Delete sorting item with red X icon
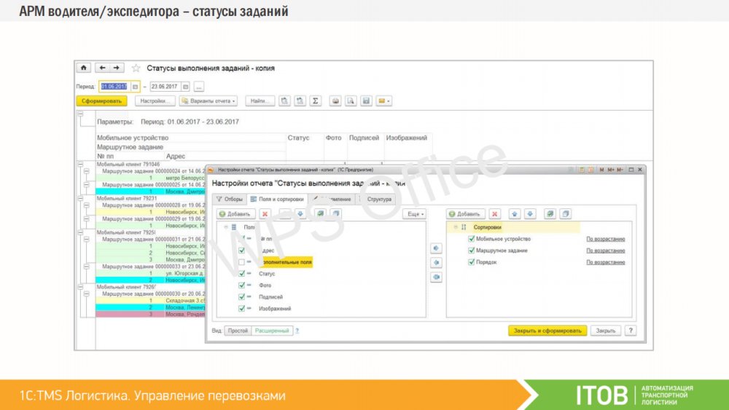The width and height of the screenshot is (729, 410). 495,214
